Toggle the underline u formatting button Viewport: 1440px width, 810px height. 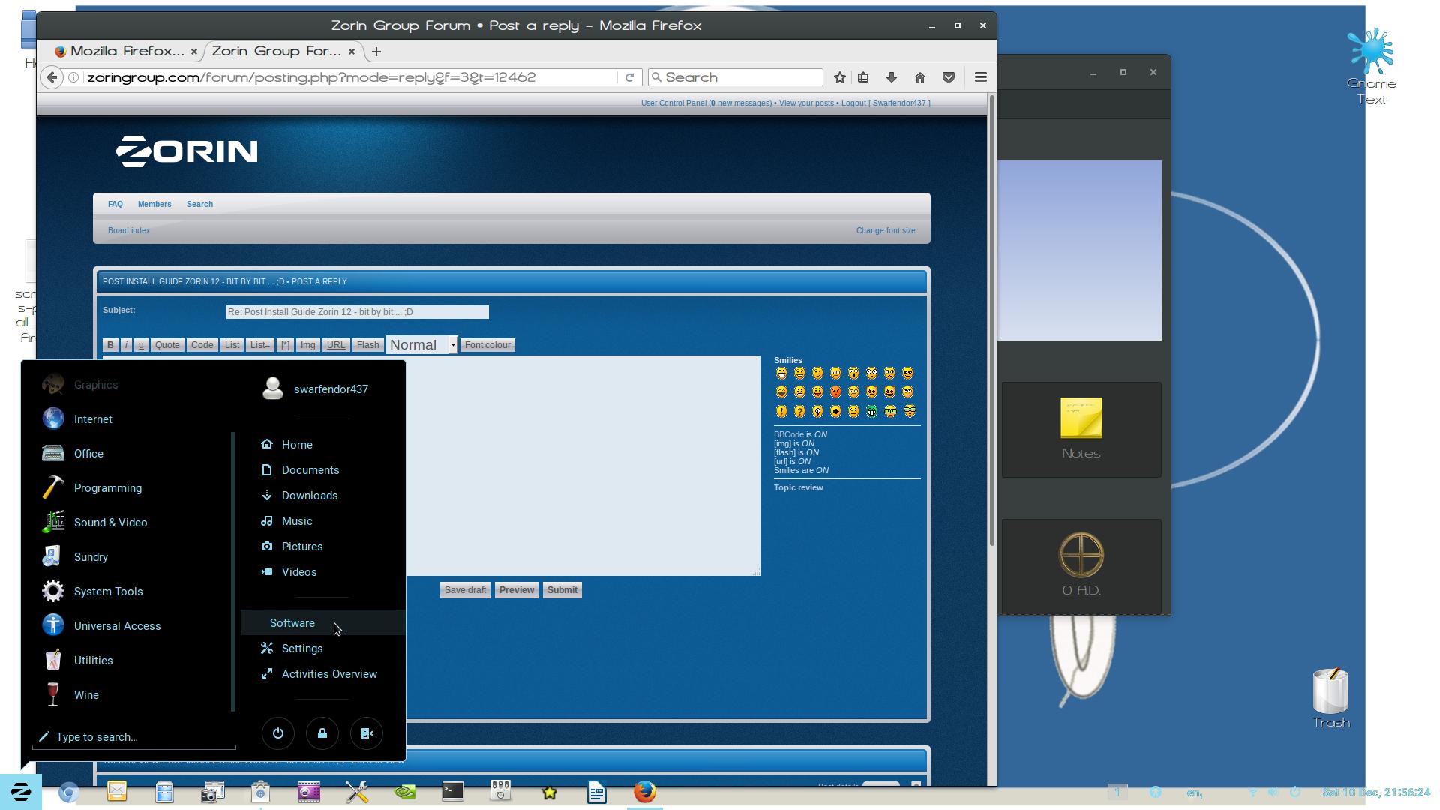click(141, 345)
